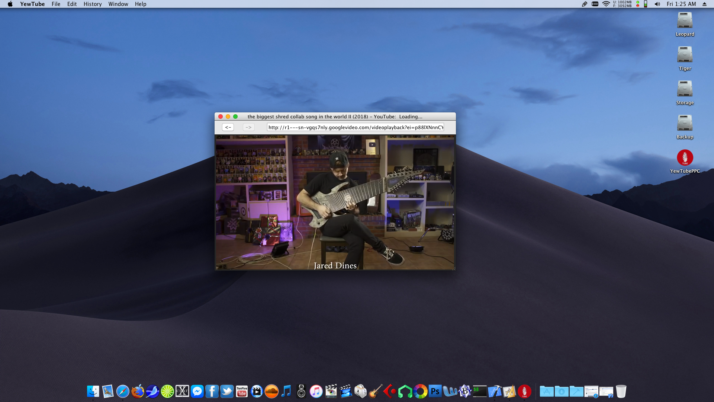
Task: Click the video playback area
Action: 335,202
